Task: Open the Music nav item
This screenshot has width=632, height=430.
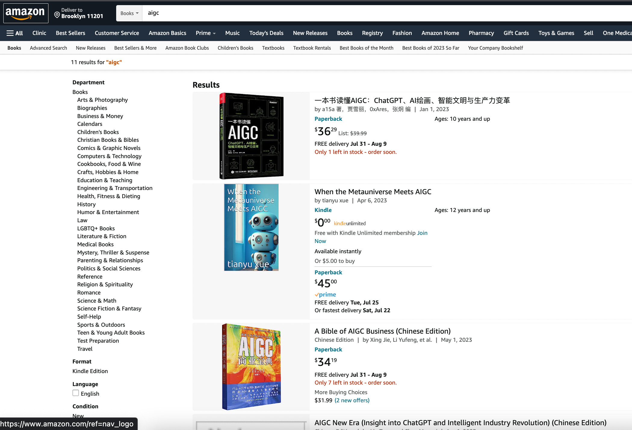Action: pos(232,33)
